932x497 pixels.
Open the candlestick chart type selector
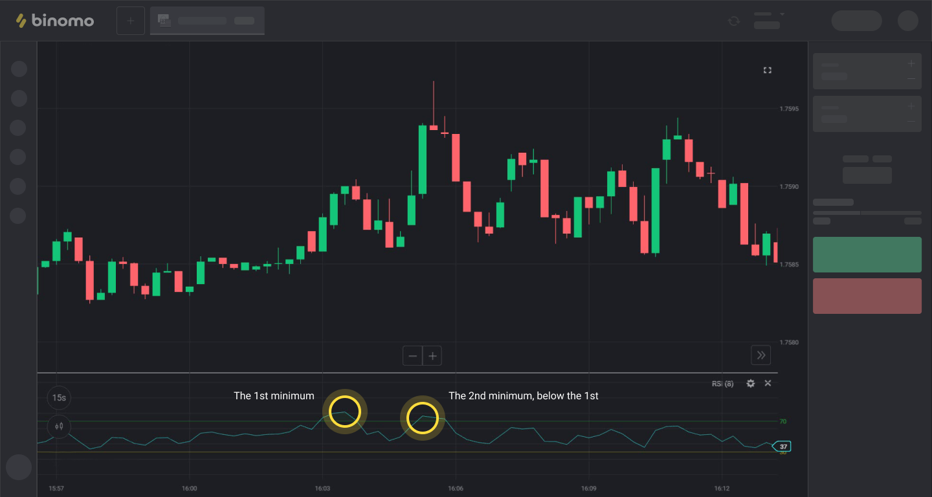pyautogui.click(x=59, y=426)
